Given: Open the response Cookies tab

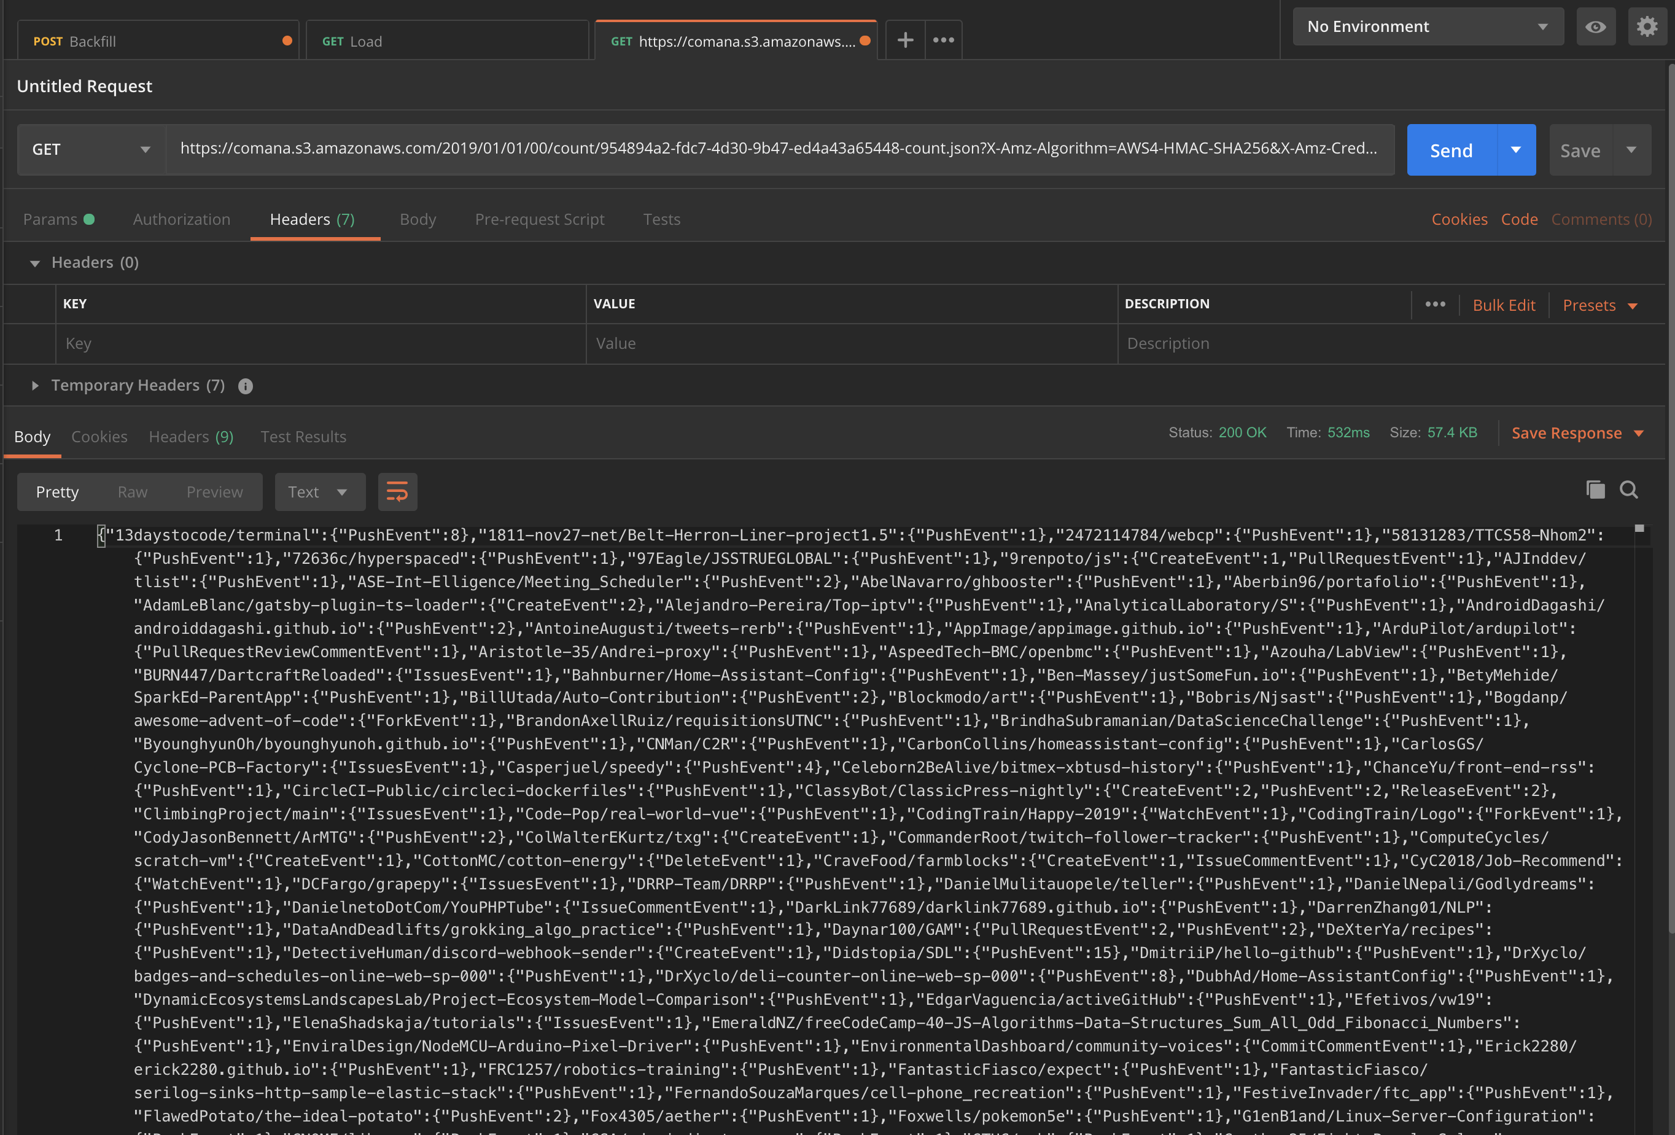Looking at the screenshot, I should click(99, 436).
